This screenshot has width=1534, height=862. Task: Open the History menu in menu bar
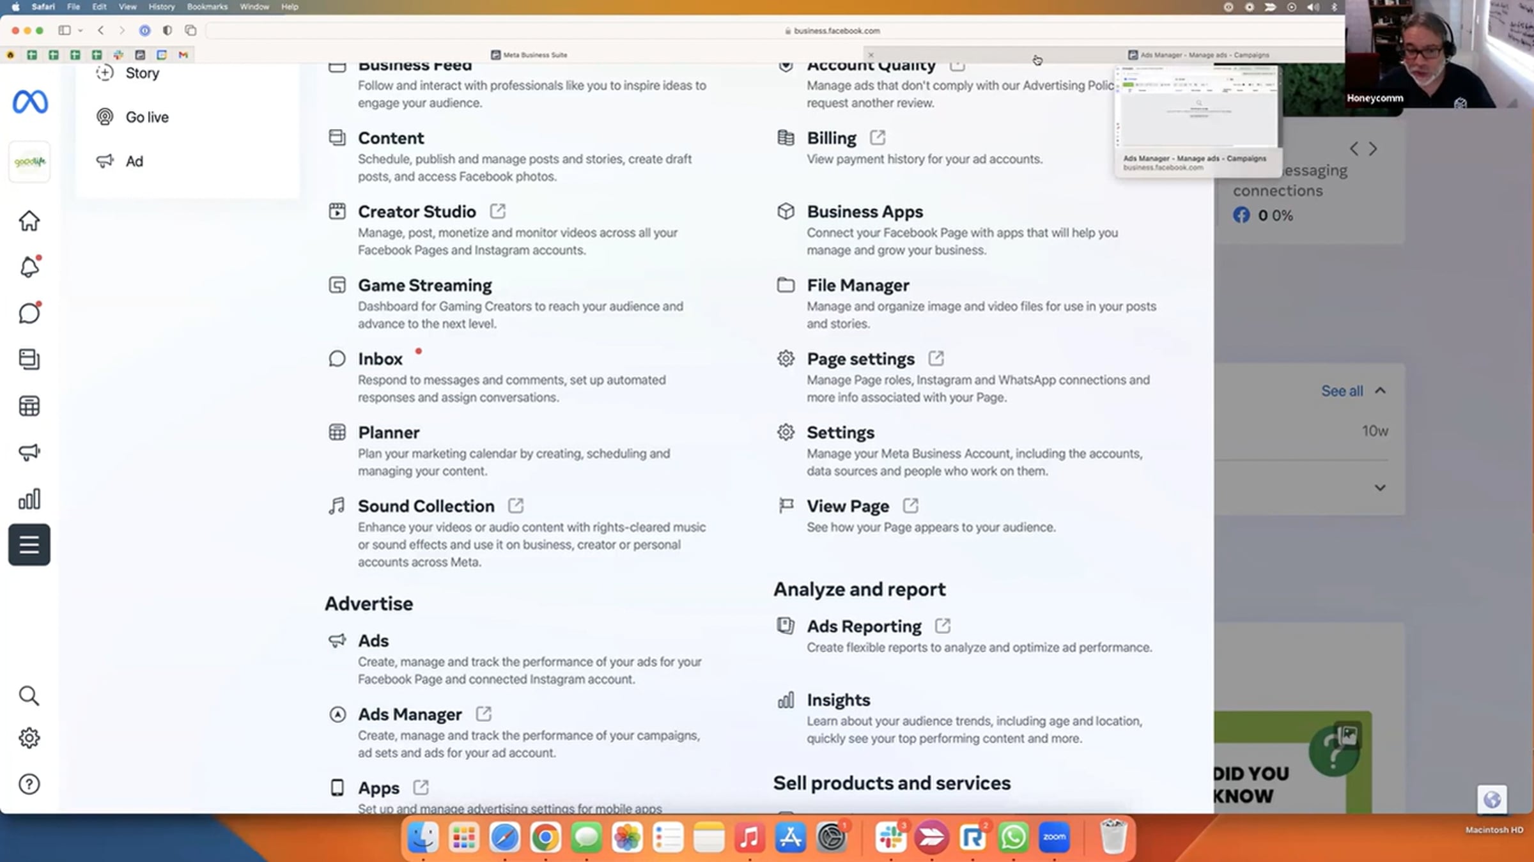click(161, 6)
